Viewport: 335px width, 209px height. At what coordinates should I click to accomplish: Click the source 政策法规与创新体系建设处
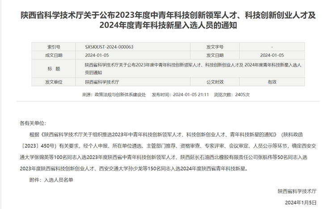click(120, 95)
